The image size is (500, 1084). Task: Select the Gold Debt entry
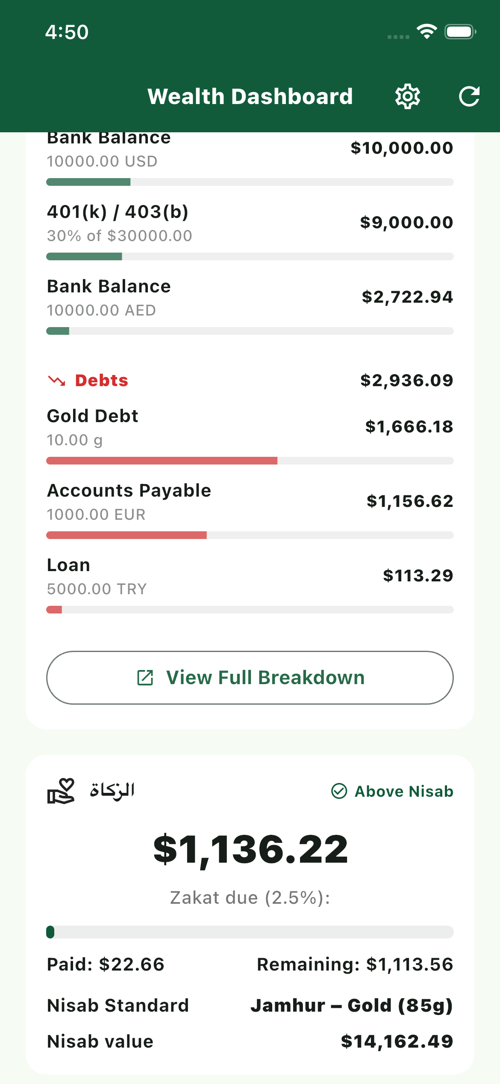250,427
